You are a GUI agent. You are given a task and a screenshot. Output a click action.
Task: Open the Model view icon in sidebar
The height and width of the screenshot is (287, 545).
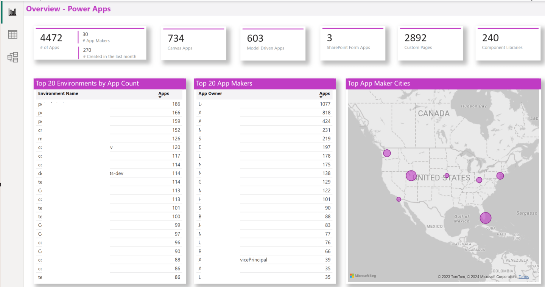click(12, 57)
